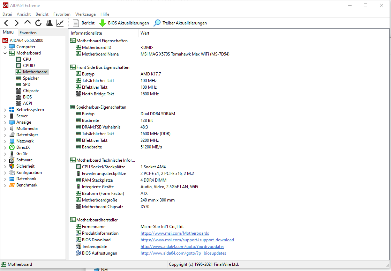Expand the Benchmark node arrow
Image resolution: width=391 pixels, height=271 pixels.
coord(5,185)
